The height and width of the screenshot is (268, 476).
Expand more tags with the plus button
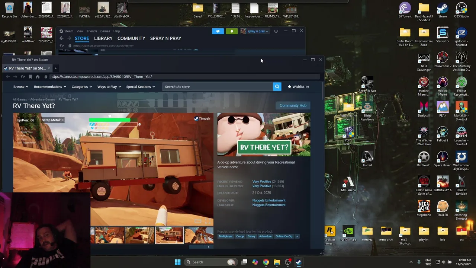(297, 236)
